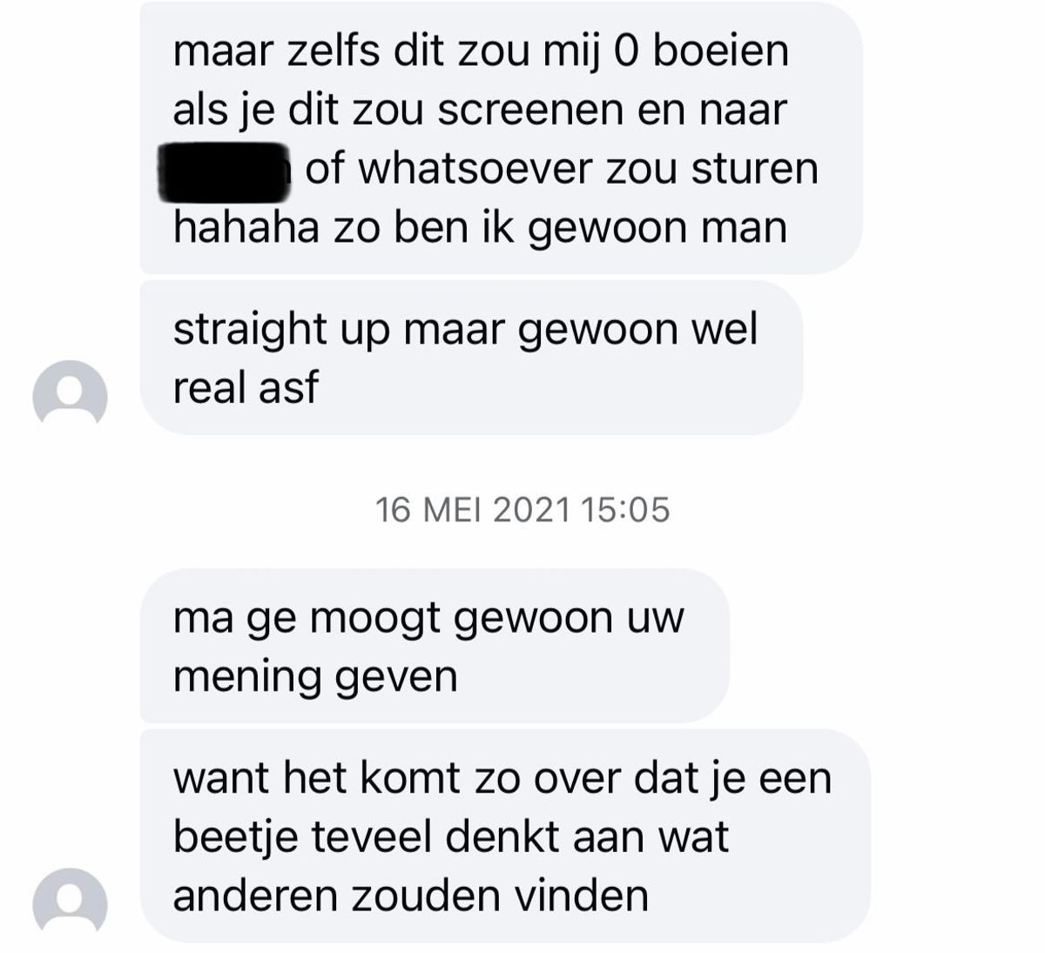Select the message starting 'want het komt'
The height and width of the screenshot is (953, 1045).
[x=505, y=836]
